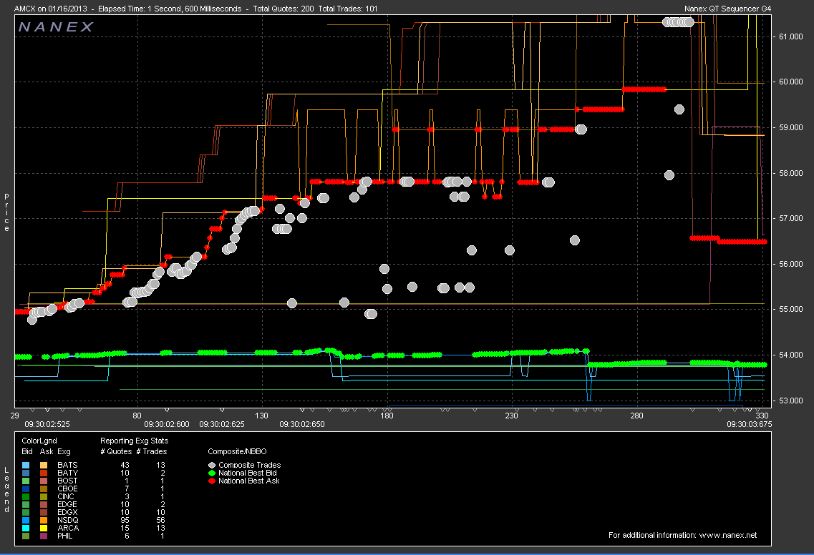The height and width of the screenshot is (555, 814).
Task: Select the BATS bid color swatch
Action: click(x=26, y=466)
